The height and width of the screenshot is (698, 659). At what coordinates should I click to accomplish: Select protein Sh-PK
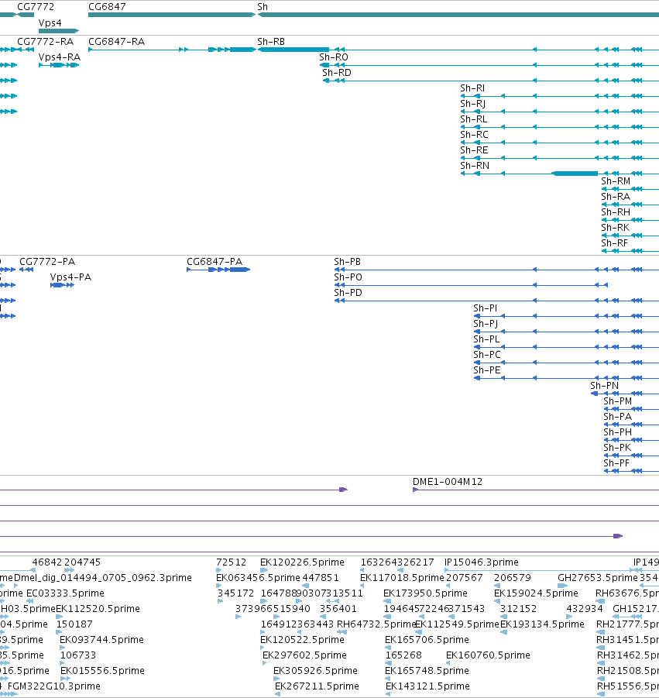(617, 448)
